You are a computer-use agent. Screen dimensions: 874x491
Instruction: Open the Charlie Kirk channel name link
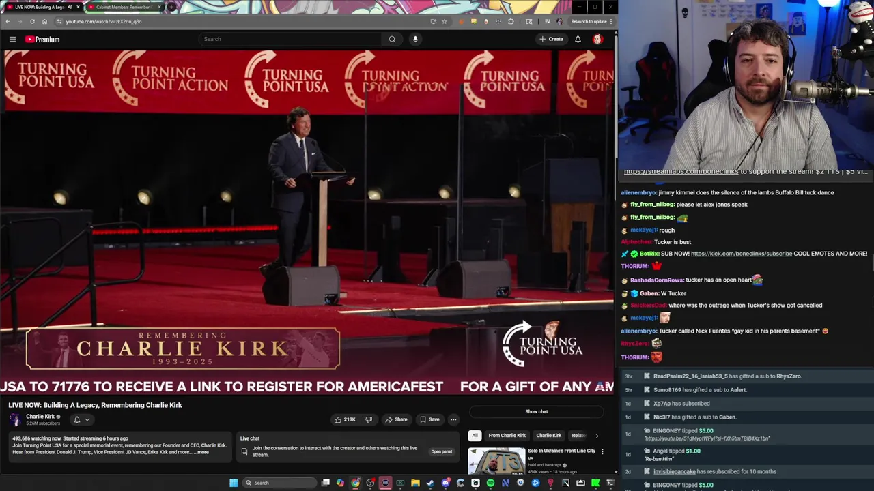coord(40,417)
